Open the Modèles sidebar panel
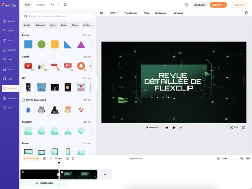The height and width of the screenshot is (189, 252). (9, 21)
